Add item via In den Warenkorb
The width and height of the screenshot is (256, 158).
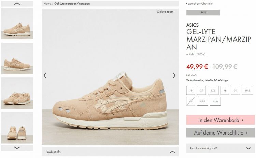(x=221, y=120)
